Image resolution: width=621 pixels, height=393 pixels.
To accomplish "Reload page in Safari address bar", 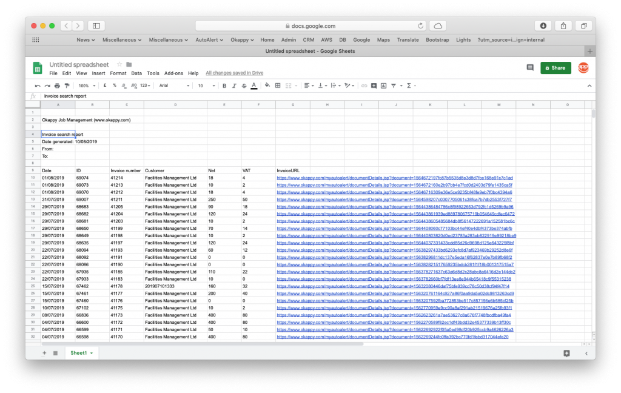I will coord(421,25).
